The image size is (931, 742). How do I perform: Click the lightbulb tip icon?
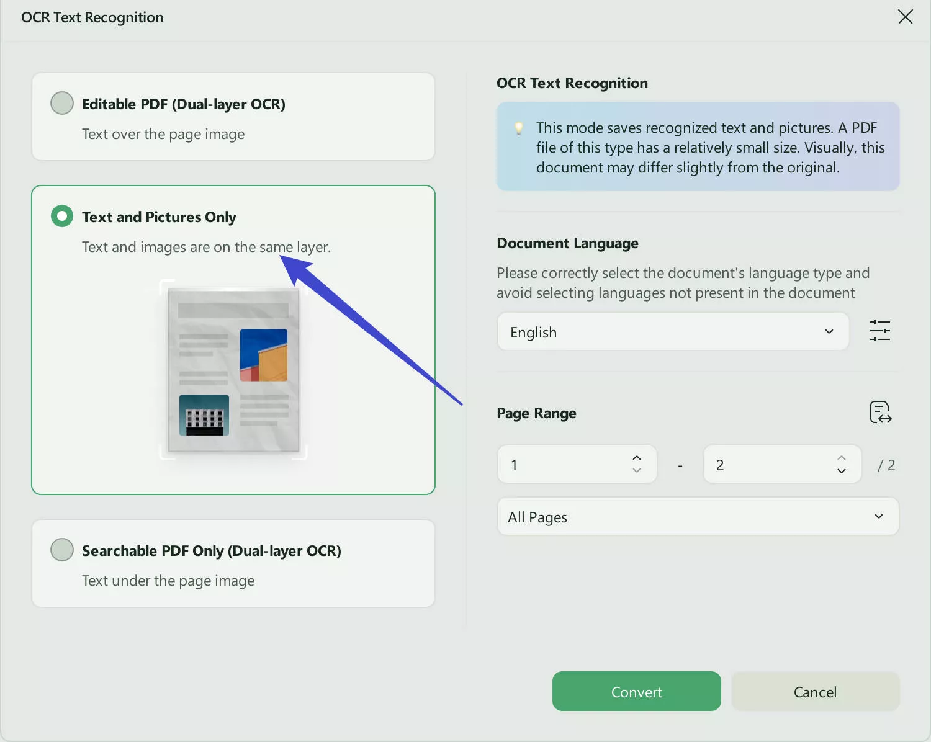click(x=518, y=128)
